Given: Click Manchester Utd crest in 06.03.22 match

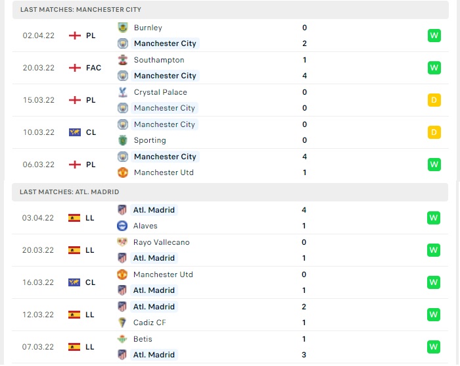Looking at the screenshot, I should [x=123, y=172].
